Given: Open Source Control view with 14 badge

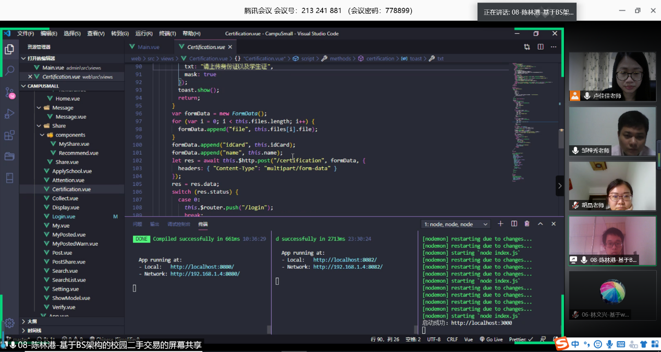Looking at the screenshot, I should pyautogui.click(x=9, y=93).
